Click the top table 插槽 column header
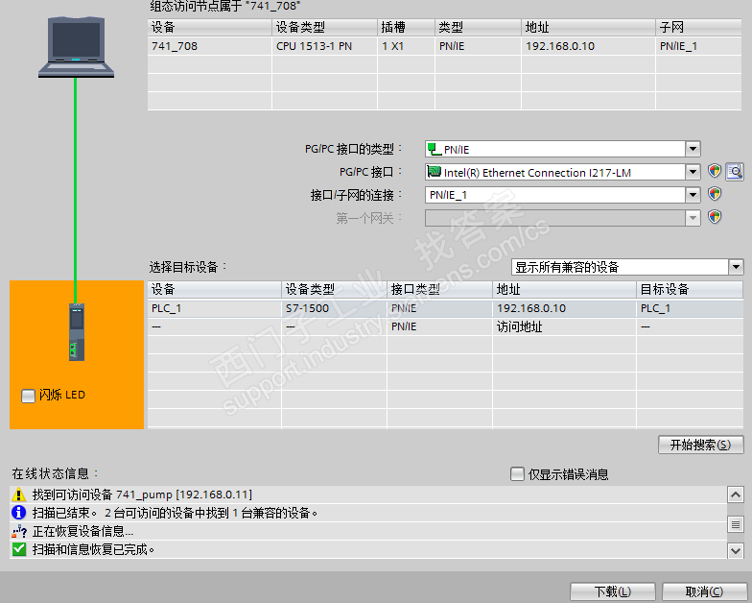Viewport: 752px width, 603px height. point(407,27)
